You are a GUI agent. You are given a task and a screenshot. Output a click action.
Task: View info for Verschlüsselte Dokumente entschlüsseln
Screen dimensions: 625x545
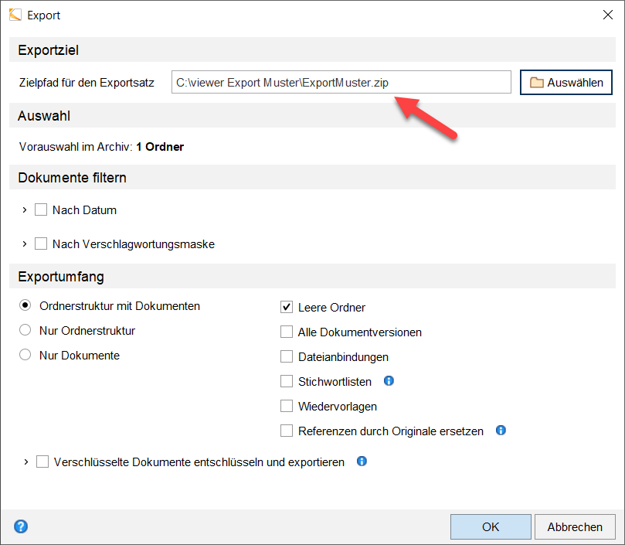coord(361,462)
